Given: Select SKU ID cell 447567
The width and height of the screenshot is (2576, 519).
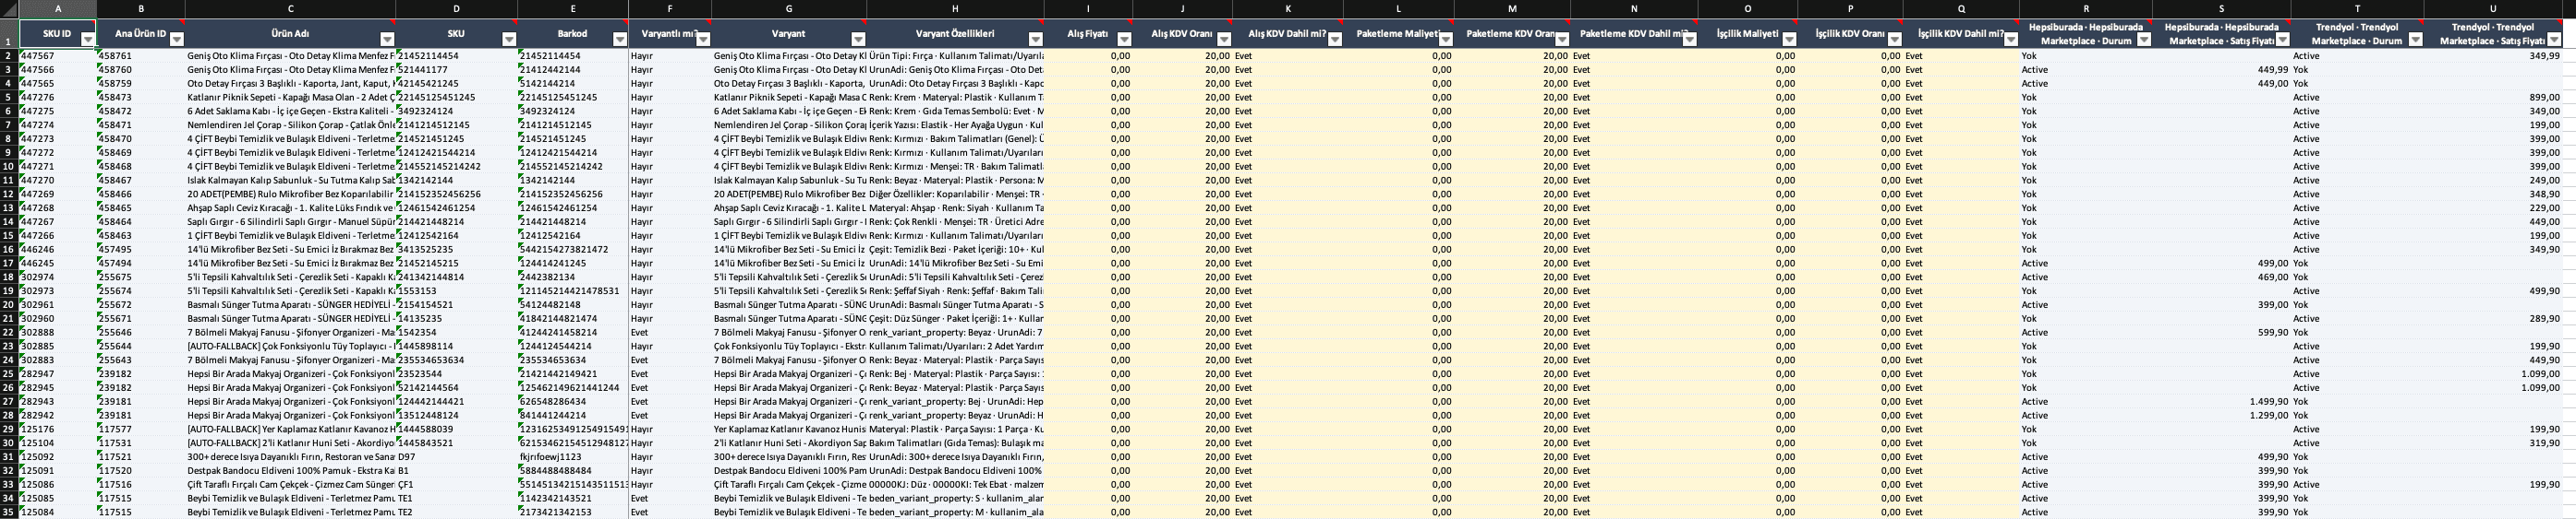Looking at the screenshot, I should tap(58, 56).
